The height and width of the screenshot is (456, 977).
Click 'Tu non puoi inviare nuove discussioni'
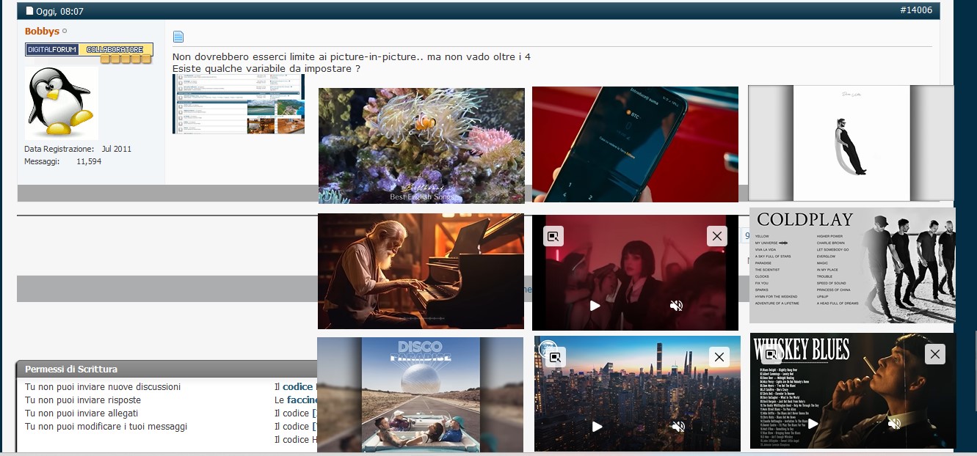tap(103, 387)
